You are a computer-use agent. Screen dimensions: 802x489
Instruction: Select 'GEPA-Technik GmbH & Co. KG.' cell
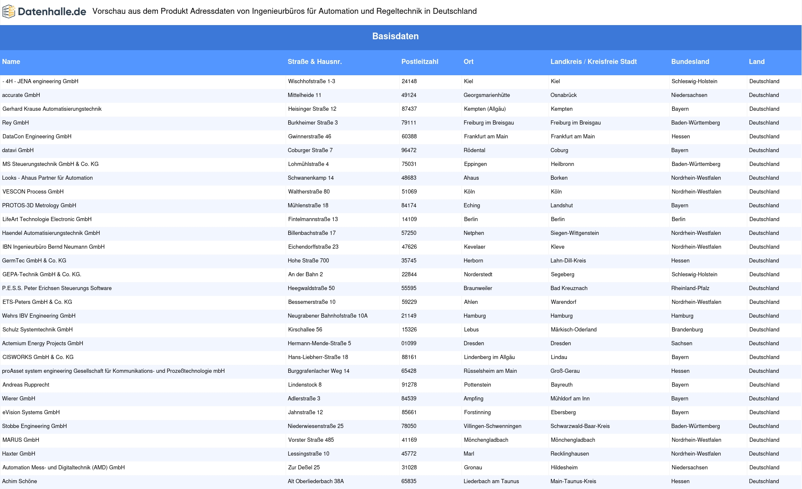pos(42,275)
